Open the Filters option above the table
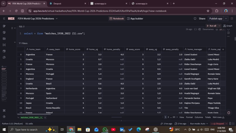 tap(23, 43)
